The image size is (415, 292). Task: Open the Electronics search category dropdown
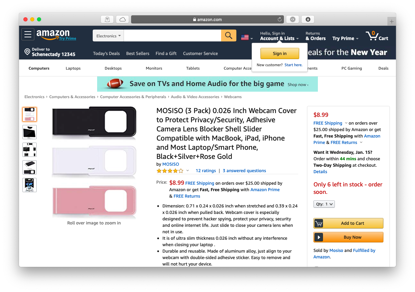[x=108, y=35]
